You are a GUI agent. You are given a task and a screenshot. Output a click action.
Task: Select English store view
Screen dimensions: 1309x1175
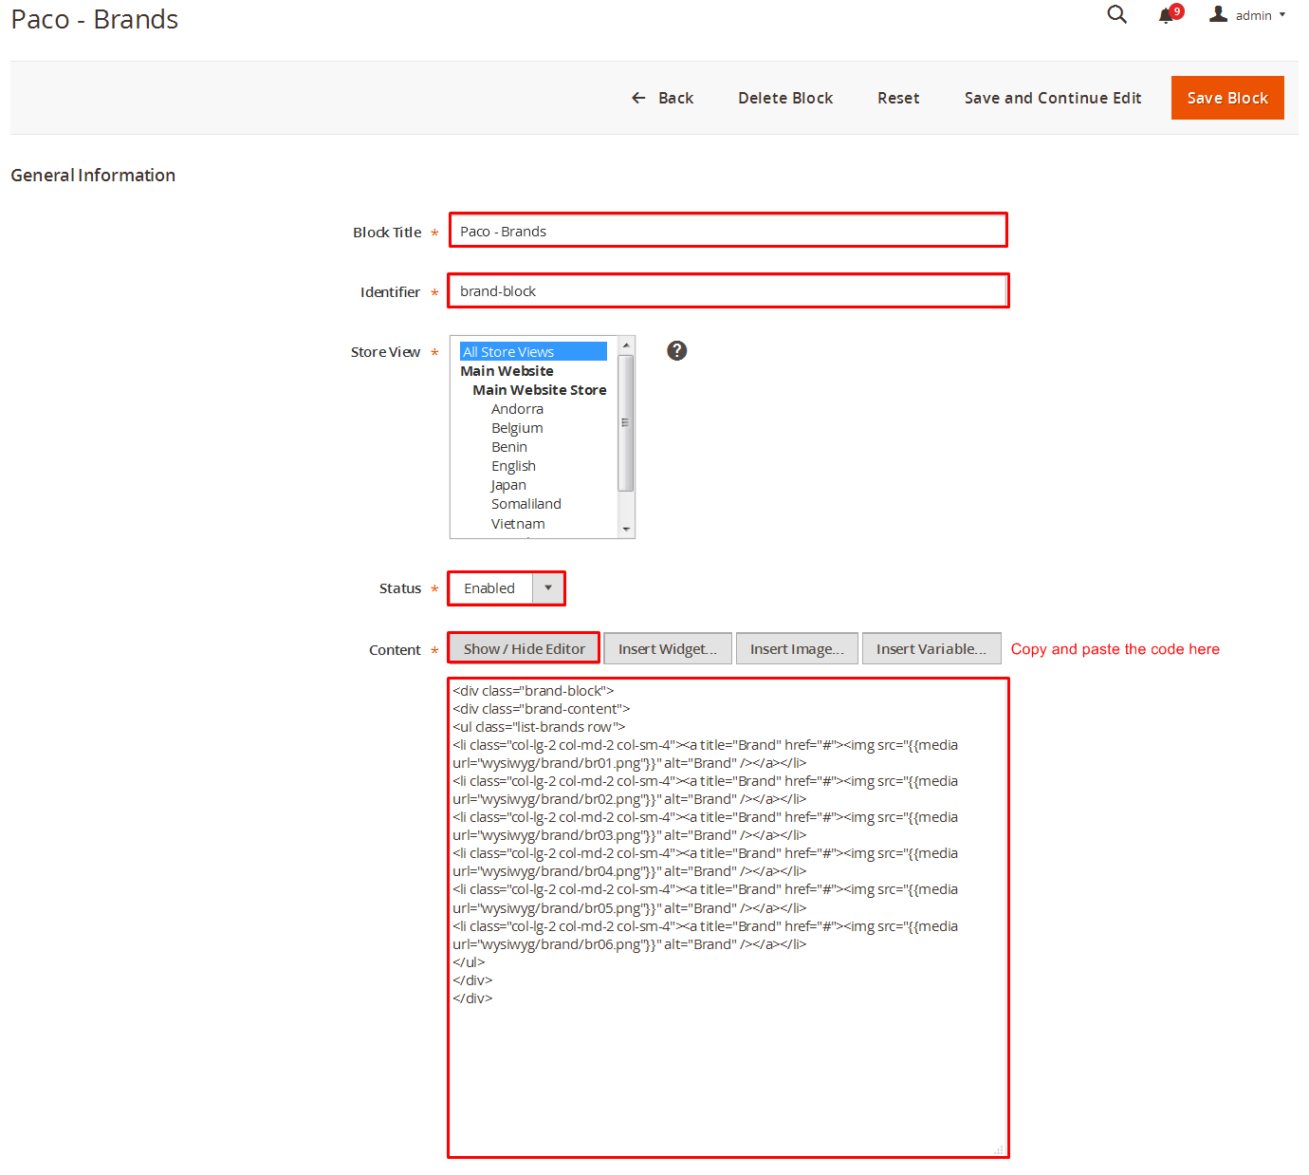(x=513, y=466)
